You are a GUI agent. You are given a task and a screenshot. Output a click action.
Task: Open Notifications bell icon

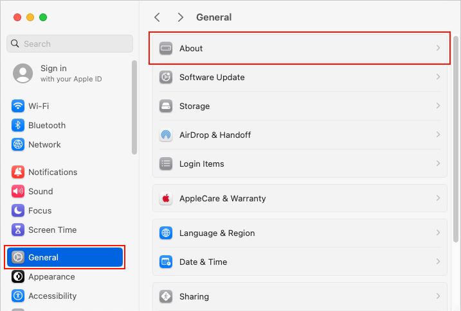tap(18, 172)
